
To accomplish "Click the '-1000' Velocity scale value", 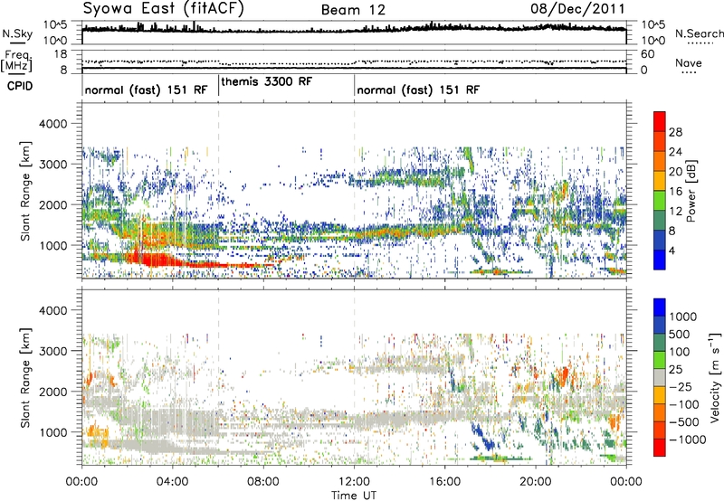I will [688, 440].
